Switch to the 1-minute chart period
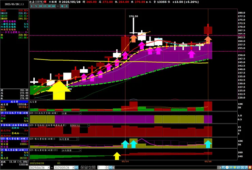 (x=32, y=6)
